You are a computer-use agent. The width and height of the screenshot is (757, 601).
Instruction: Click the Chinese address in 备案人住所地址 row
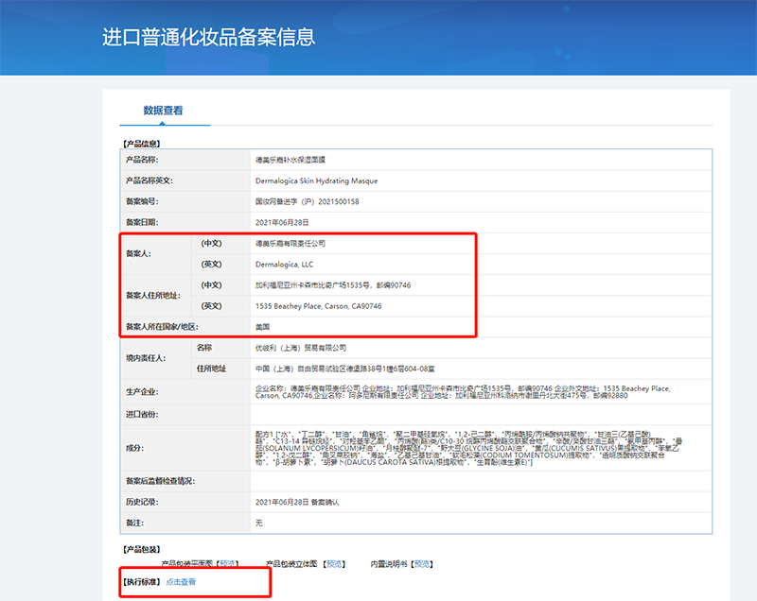pyautogui.click(x=333, y=284)
